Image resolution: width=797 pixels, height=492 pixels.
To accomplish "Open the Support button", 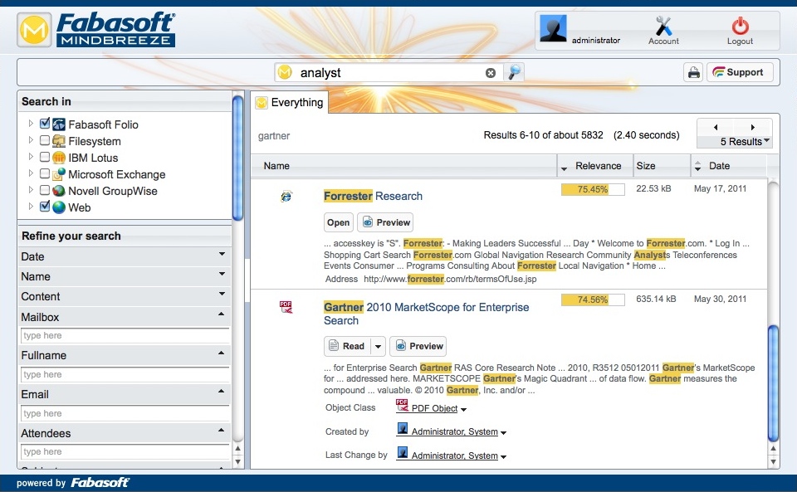I will (x=740, y=73).
